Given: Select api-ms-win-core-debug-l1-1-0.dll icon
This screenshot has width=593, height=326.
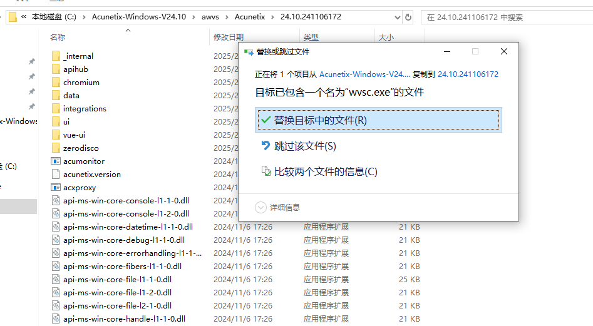Looking at the screenshot, I should coord(56,240).
